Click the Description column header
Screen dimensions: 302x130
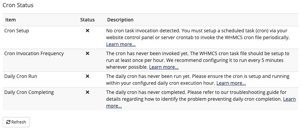coord(120,20)
